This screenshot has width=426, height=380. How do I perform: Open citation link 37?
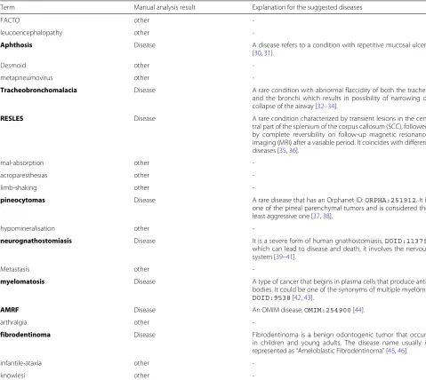[317, 216]
